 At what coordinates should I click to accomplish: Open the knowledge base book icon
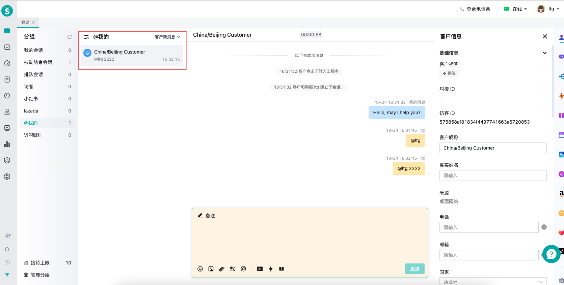pyautogui.click(x=281, y=269)
